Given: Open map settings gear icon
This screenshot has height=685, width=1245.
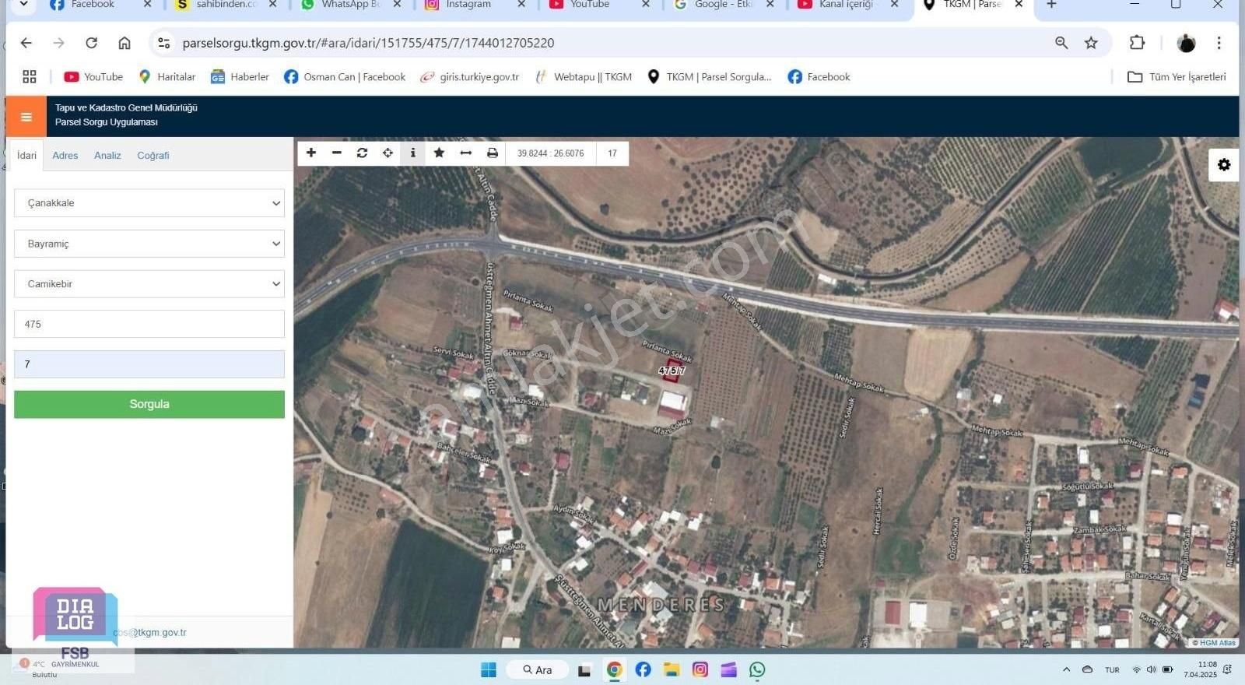Looking at the screenshot, I should [1224, 165].
